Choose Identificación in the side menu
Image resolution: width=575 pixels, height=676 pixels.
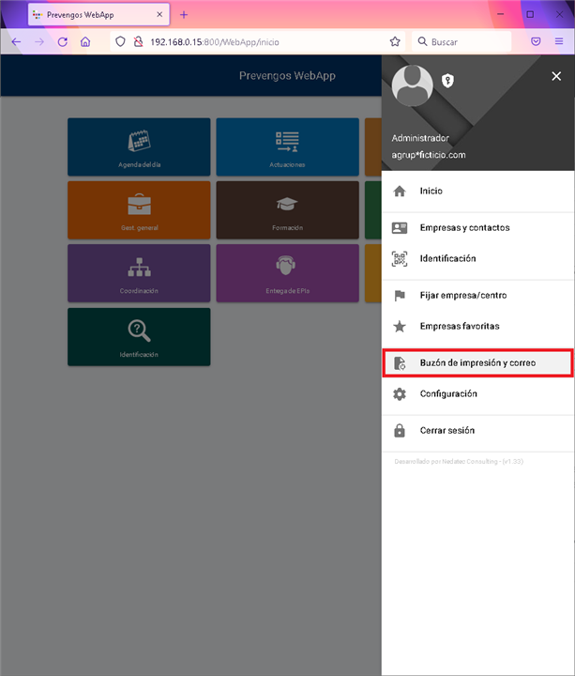pyautogui.click(x=447, y=258)
